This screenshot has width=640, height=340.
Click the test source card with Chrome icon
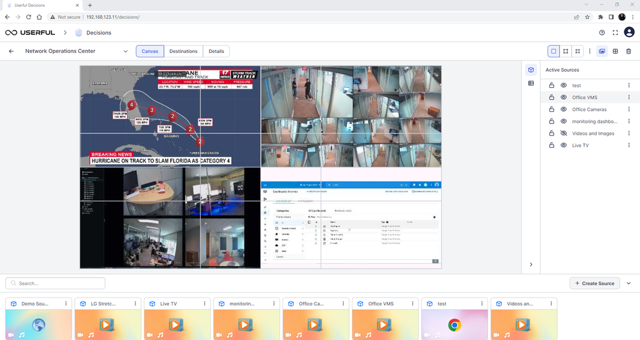coord(454,324)
